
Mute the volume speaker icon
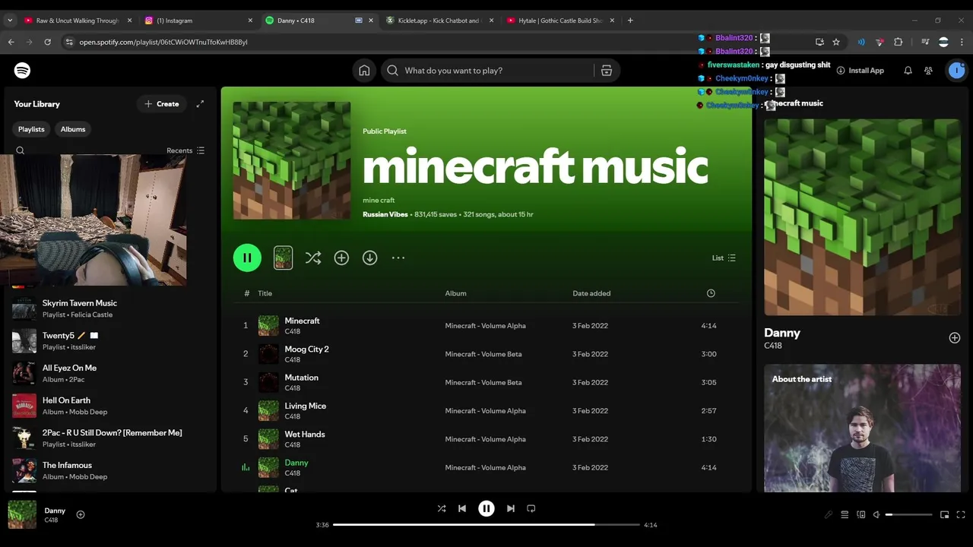click(876, 514)
